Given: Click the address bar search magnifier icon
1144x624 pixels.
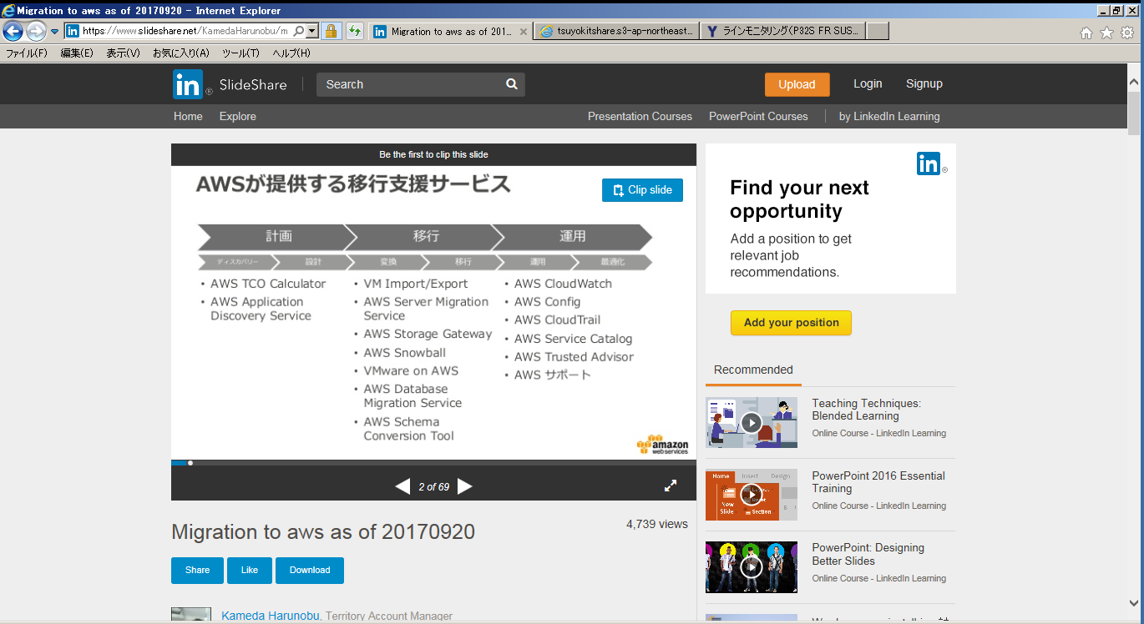Looking at the screenshot, I should pos(299,31).
